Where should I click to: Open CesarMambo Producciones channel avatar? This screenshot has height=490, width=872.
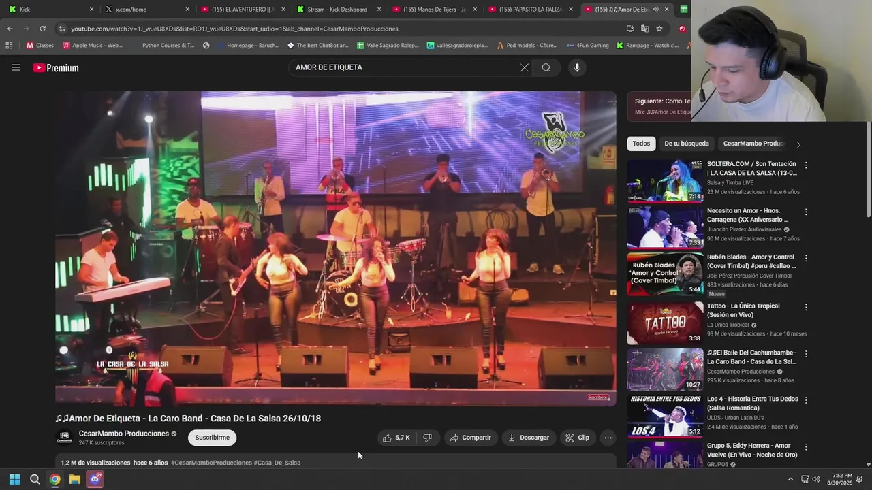pos(64,438)
